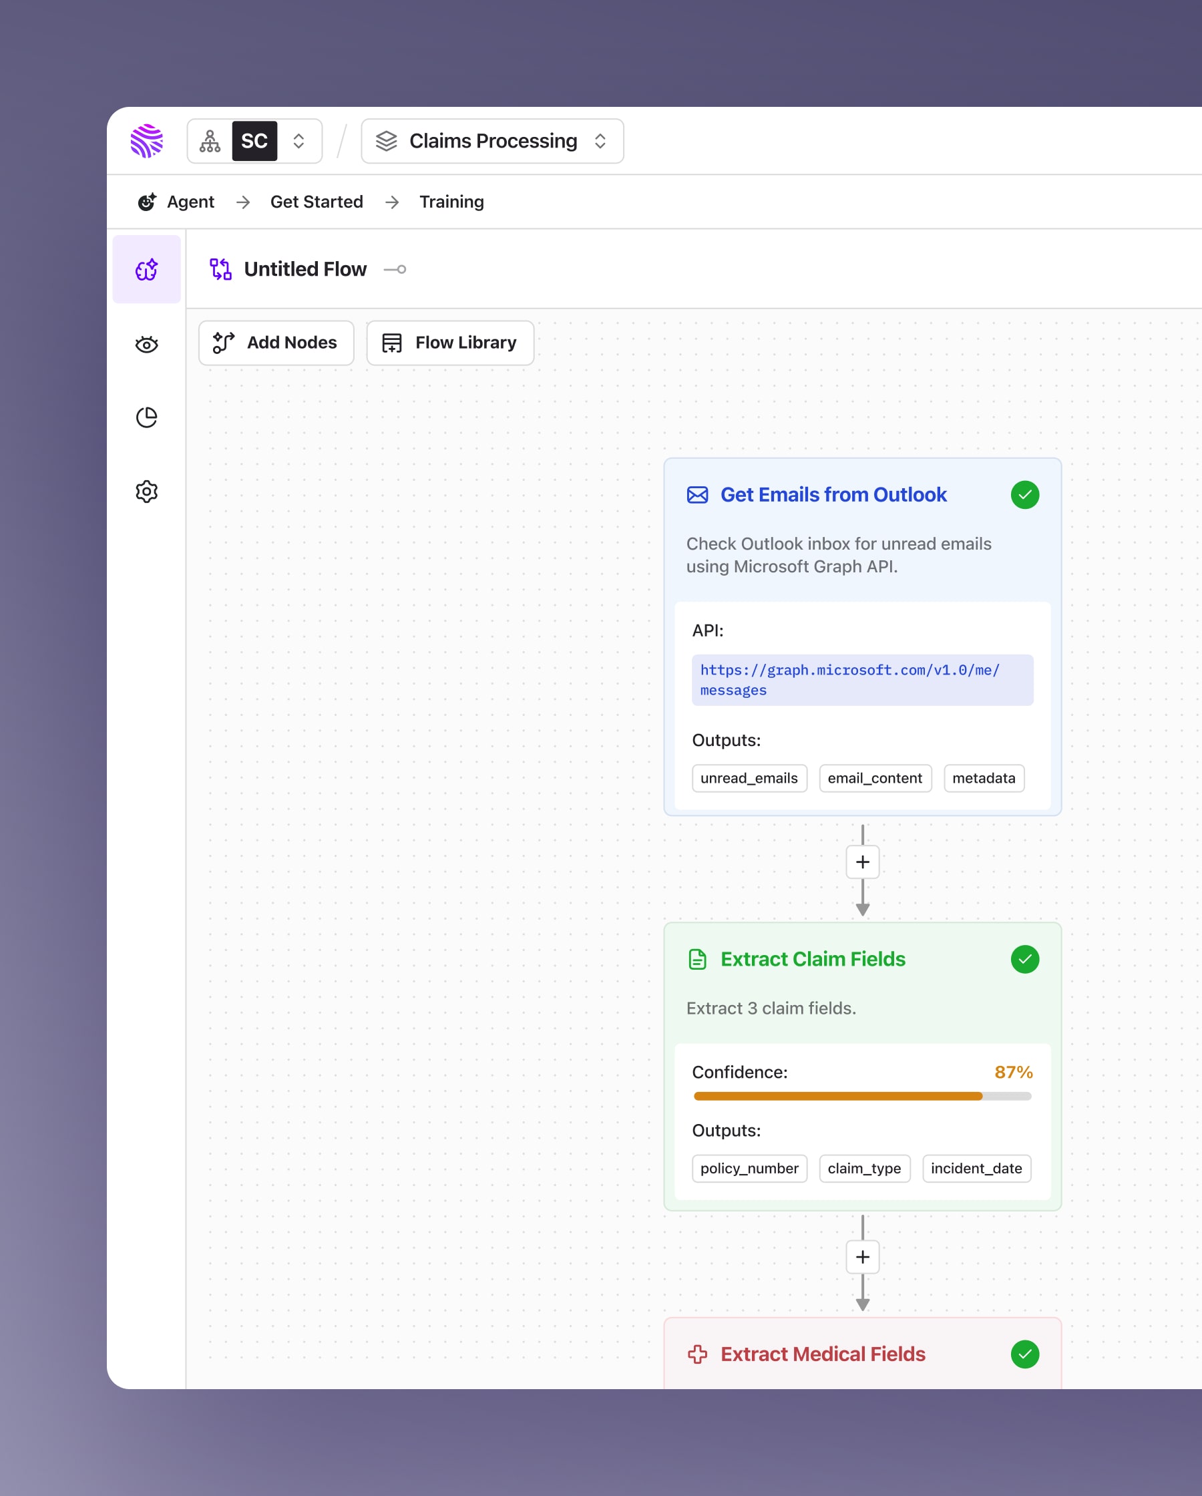The height and width of the screenshot is (1496, 1202).
Task: Click the document icon on Extract Claim Fields
Action: [x=697, y=959]
